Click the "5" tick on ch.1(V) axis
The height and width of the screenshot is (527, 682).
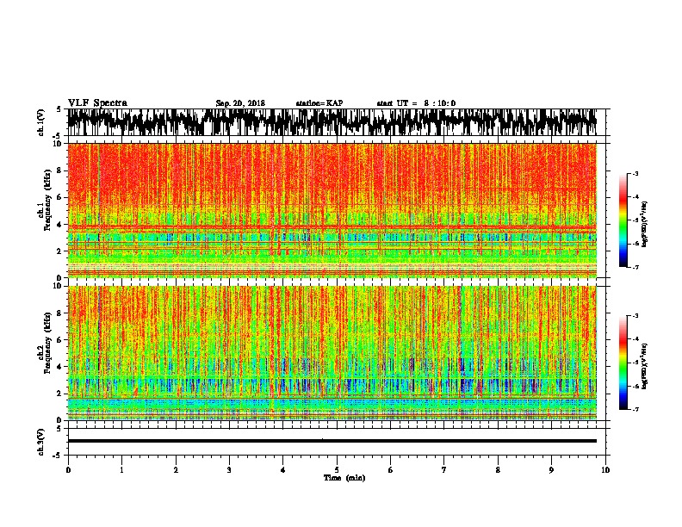(x=59, y=109)
